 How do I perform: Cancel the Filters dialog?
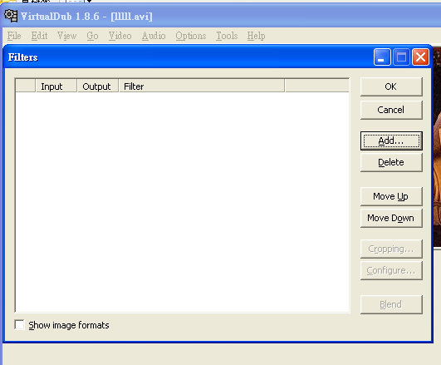point(391,110)
